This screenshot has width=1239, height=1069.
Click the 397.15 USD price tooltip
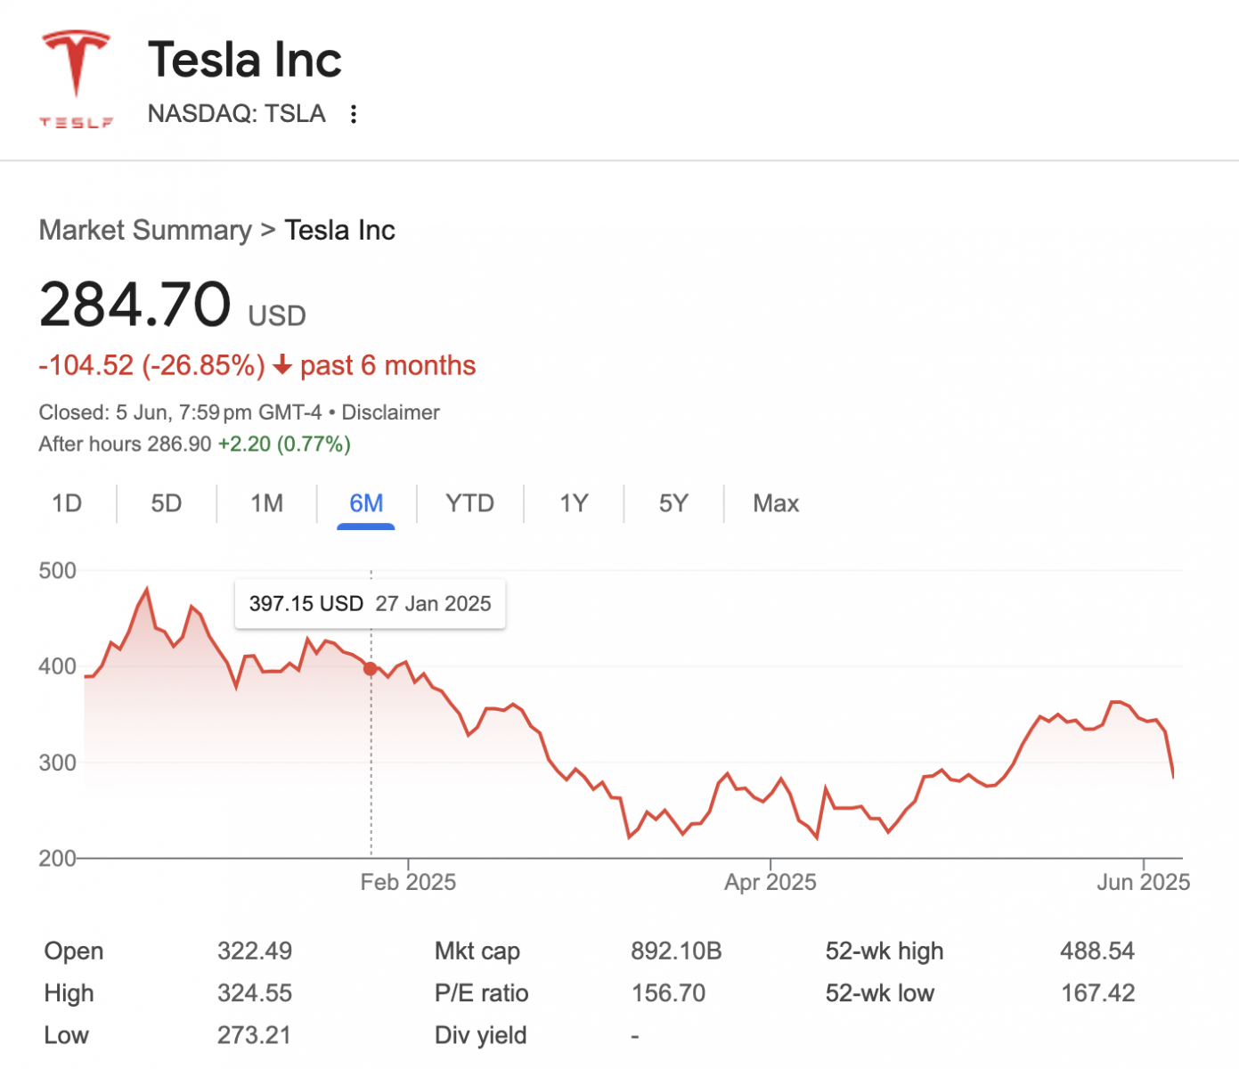click(x=370, y=604)
